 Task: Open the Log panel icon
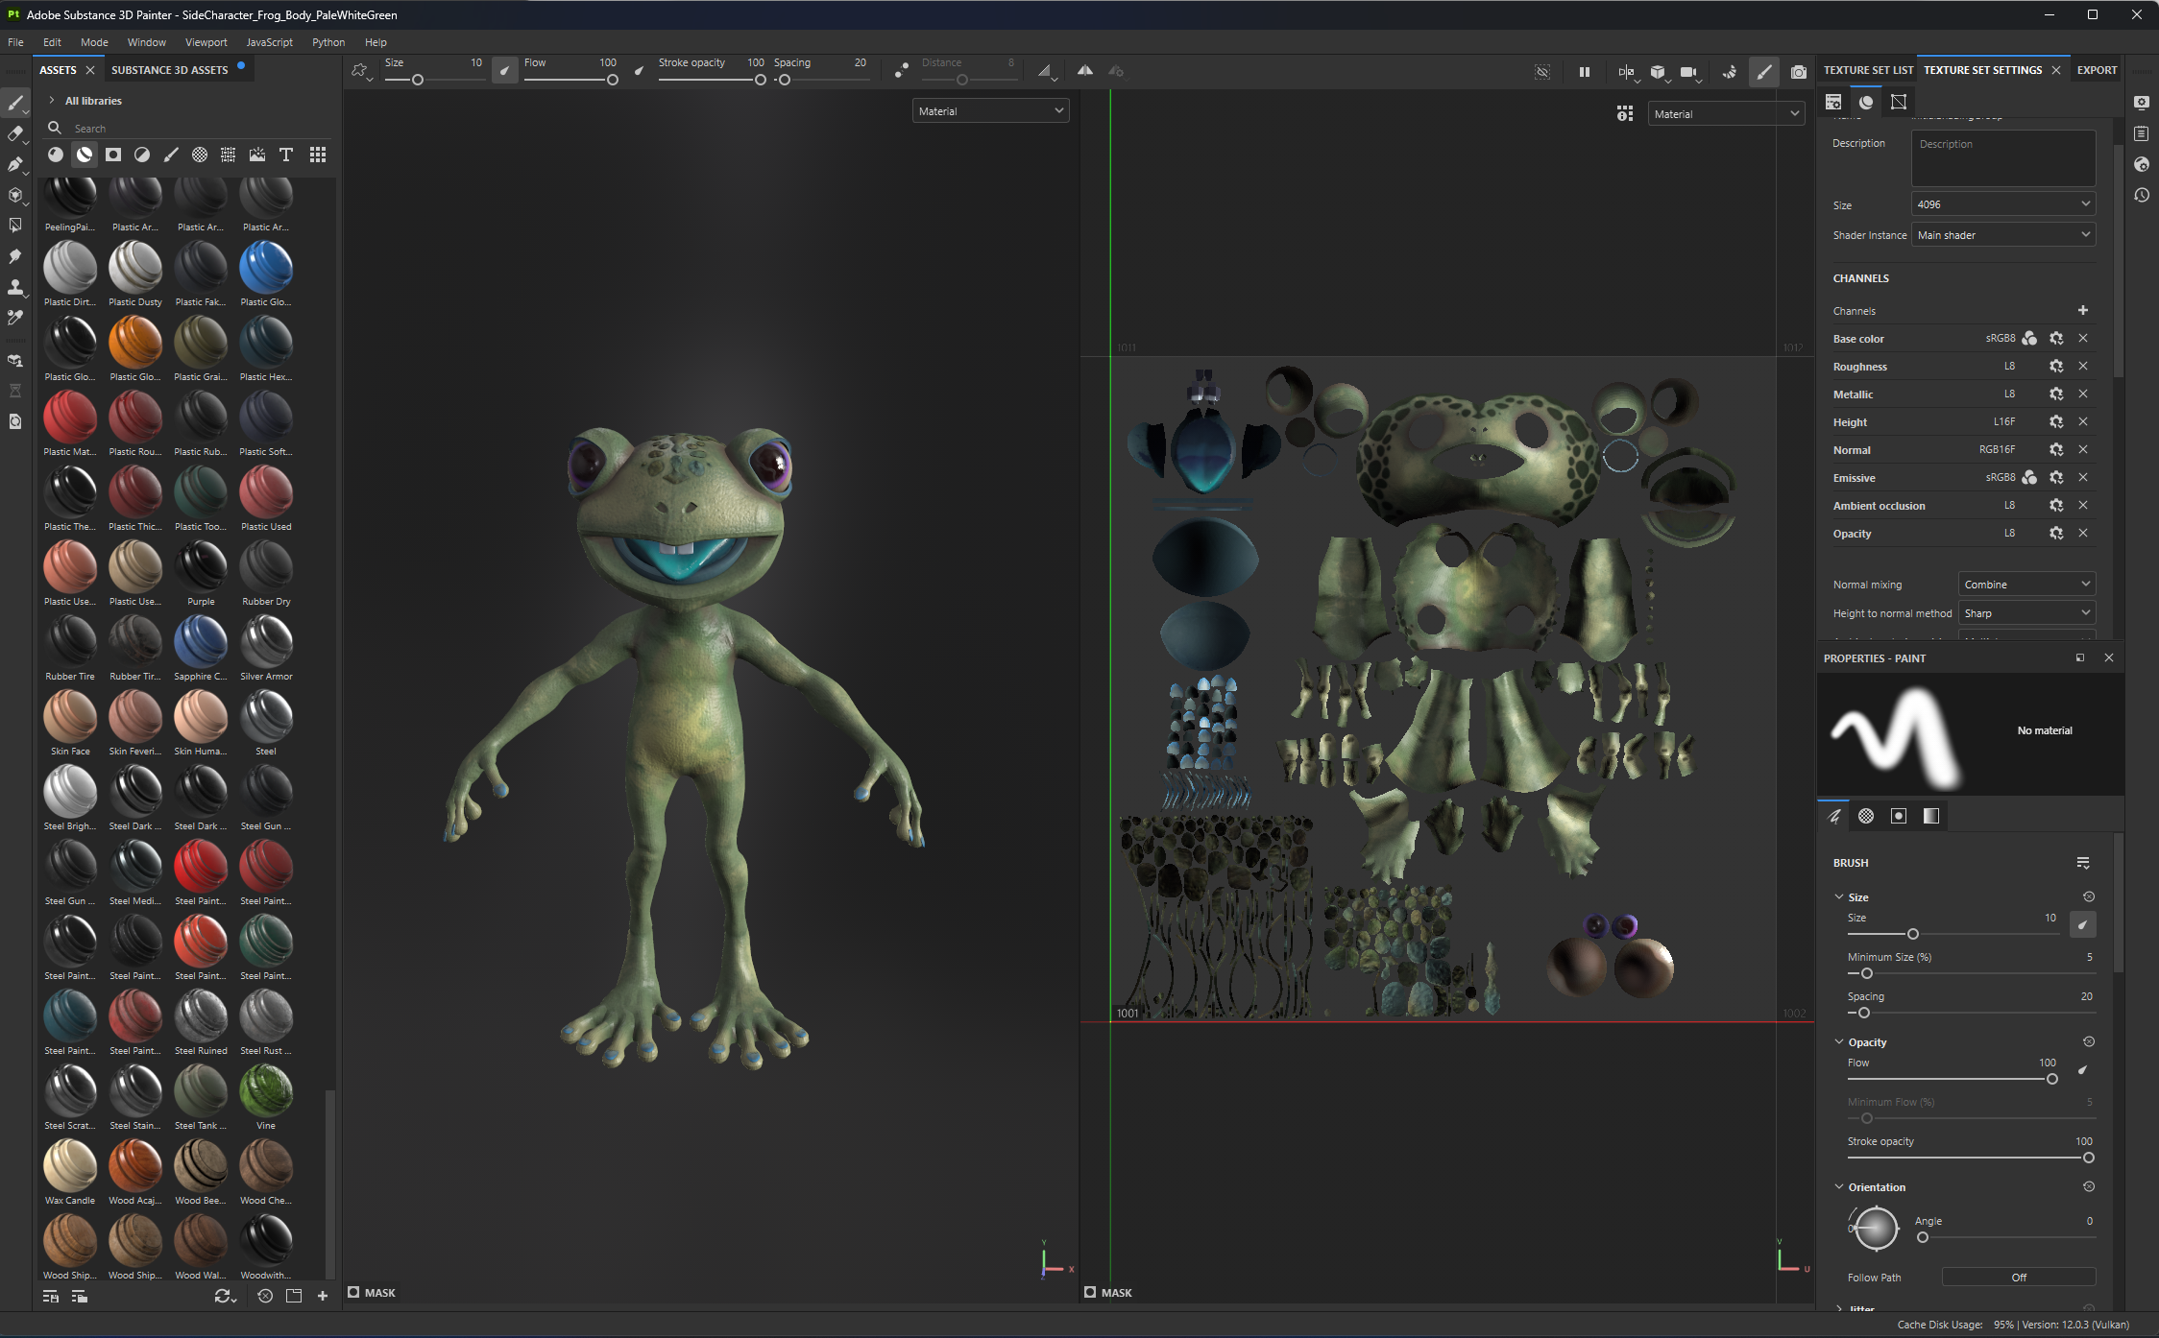pyautogui.click(x=2142, y=133)
